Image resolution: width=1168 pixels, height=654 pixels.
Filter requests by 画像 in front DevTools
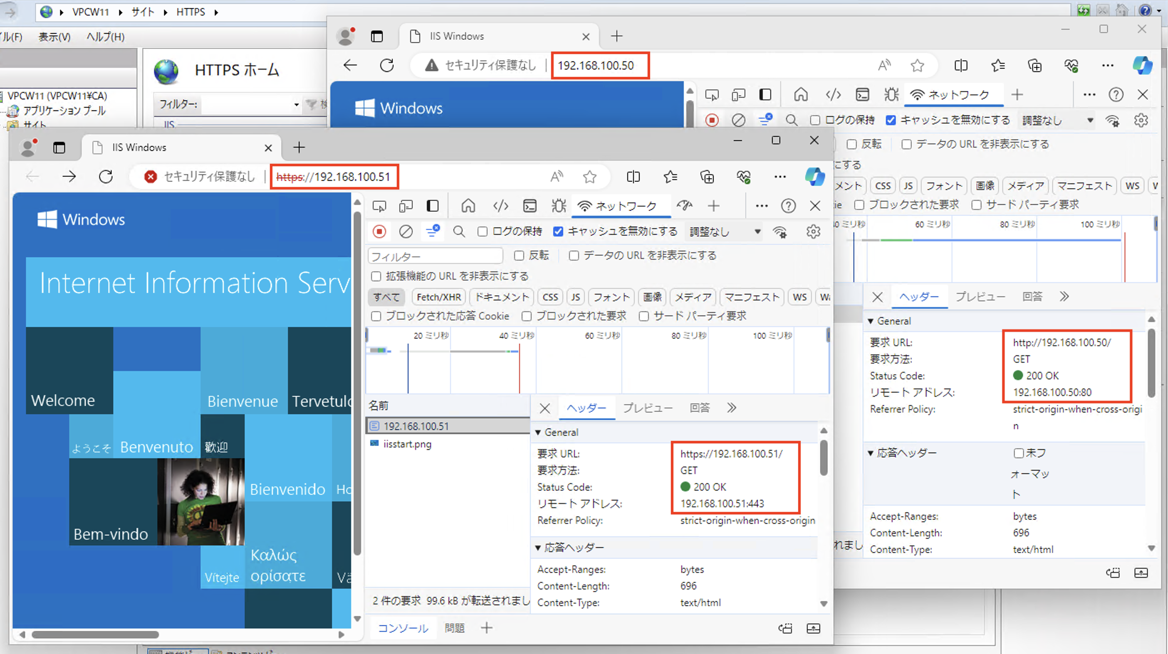pos(652,297)
